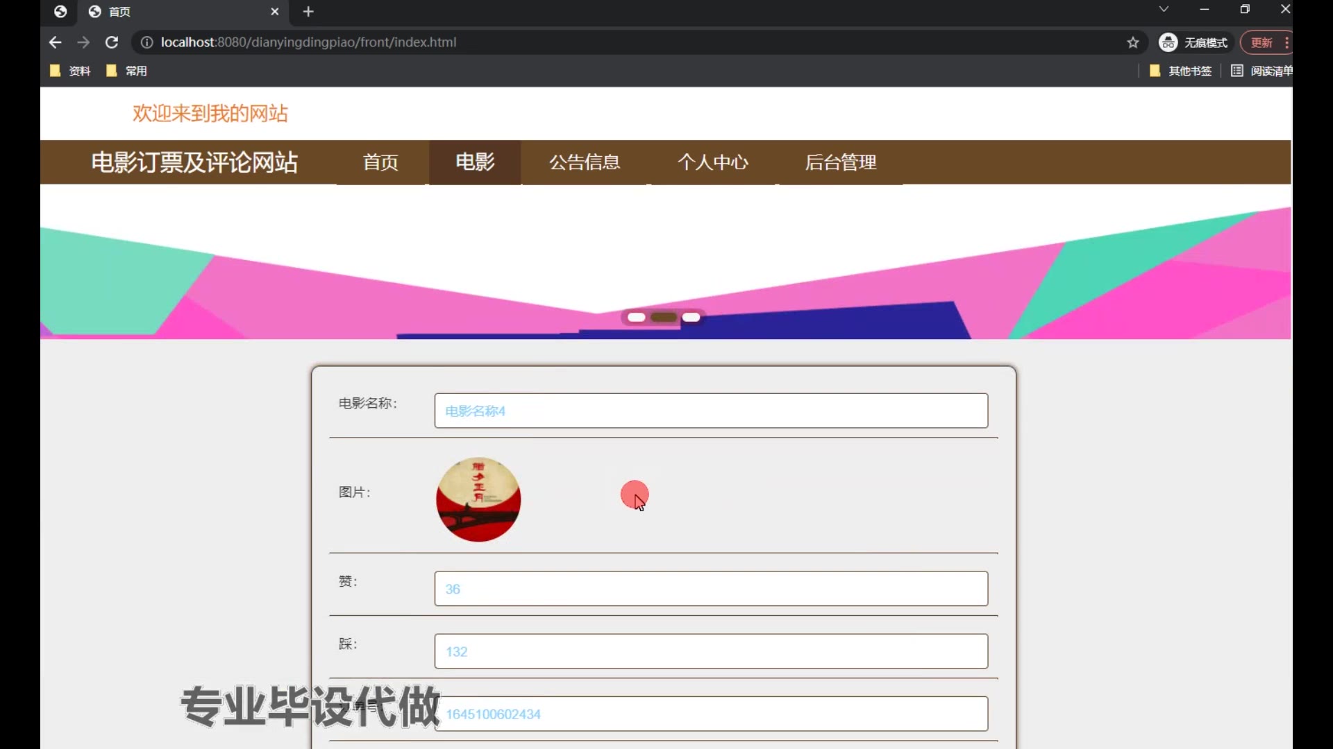Open the 阅读清单 reading list
The width and height of the screenshot is (1333, 749).
pos(1261,71)
